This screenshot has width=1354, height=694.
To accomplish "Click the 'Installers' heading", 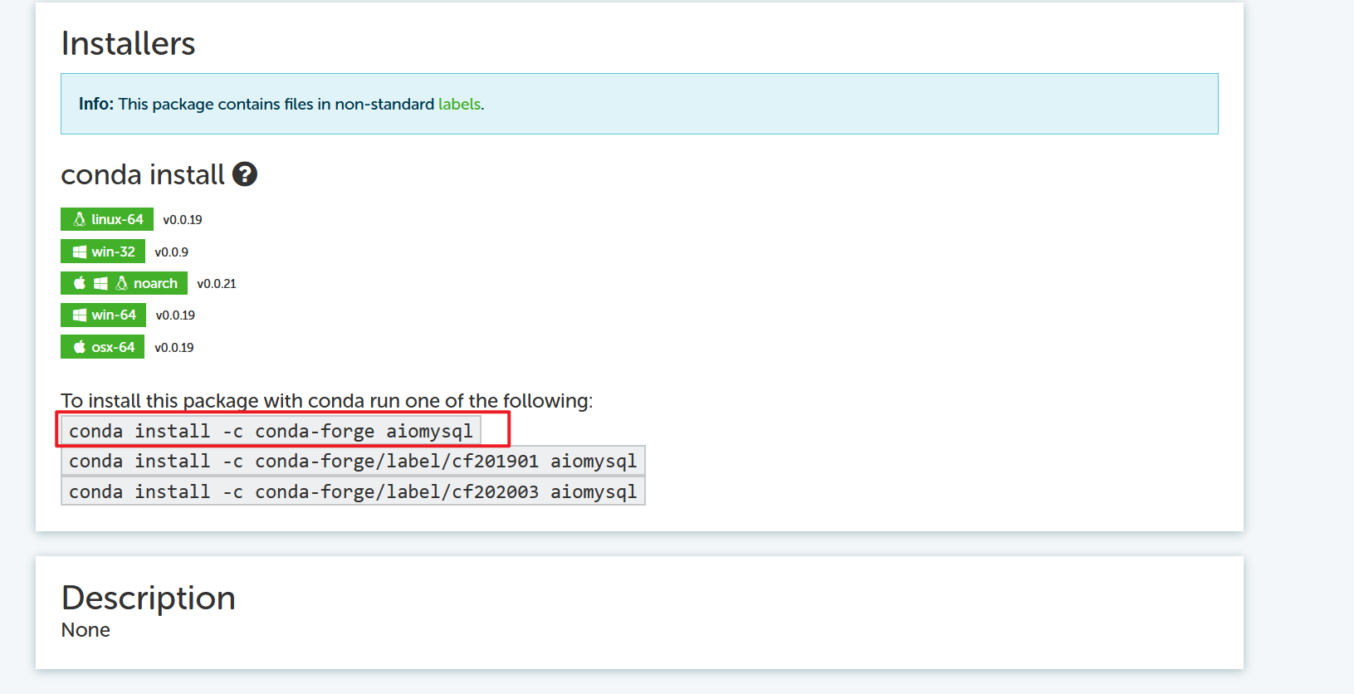I will point(128,43).
